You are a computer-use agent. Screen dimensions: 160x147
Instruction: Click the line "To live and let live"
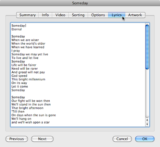click(25, 58)
